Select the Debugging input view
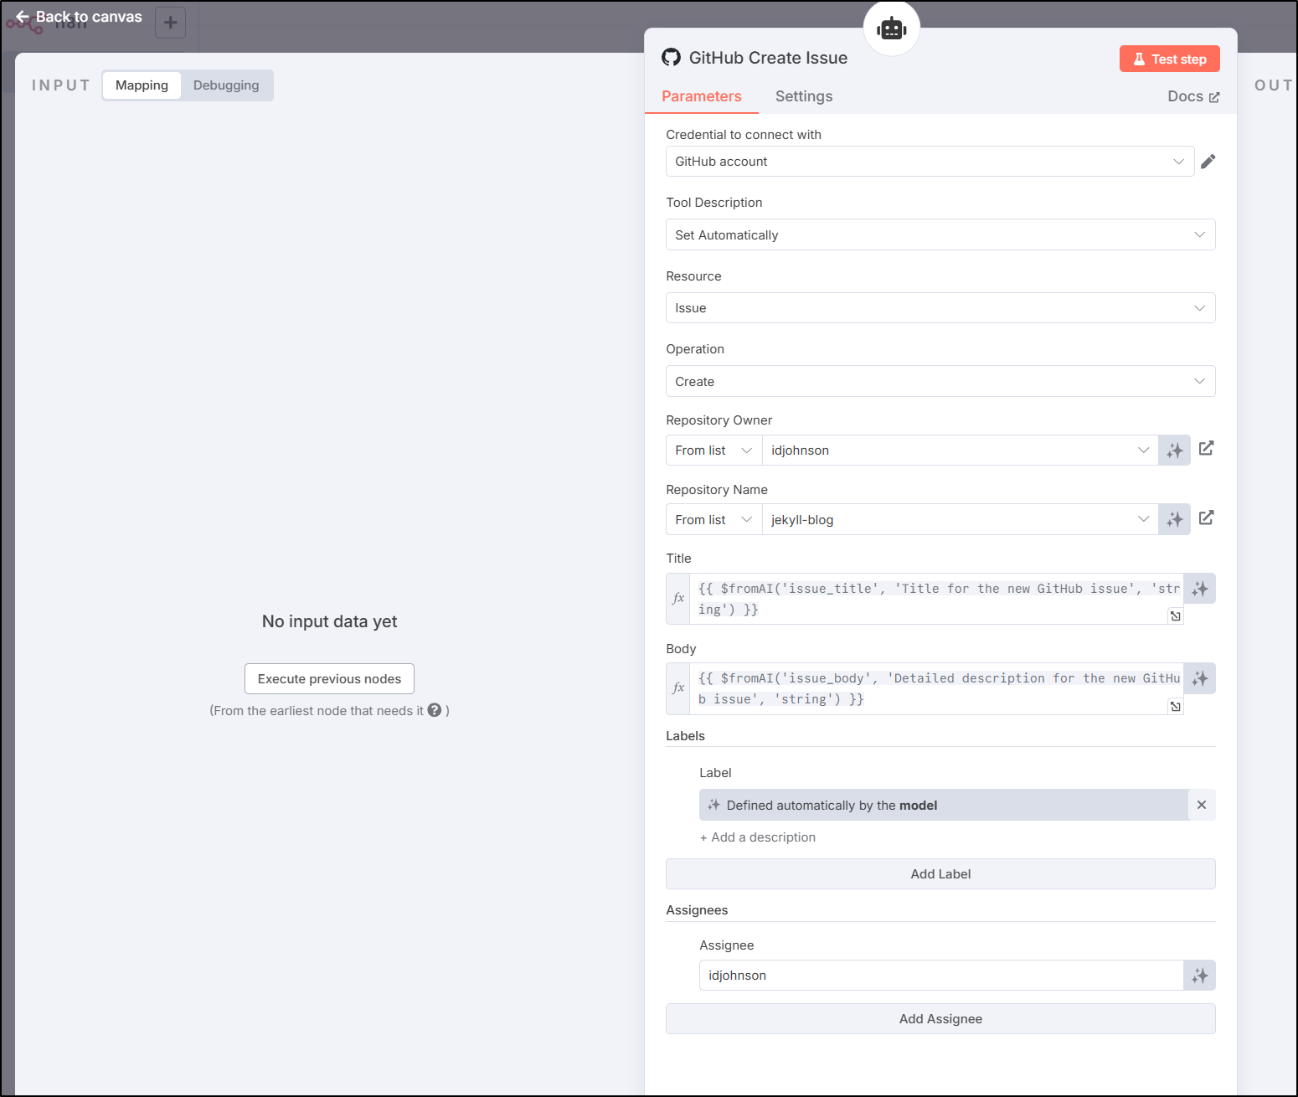1298x1097 pixels. pos(226,85)
